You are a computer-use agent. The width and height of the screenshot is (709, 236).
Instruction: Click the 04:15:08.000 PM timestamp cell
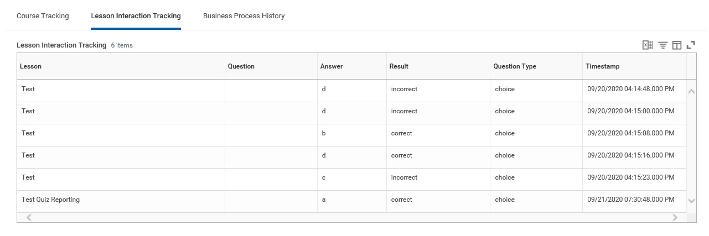tap(630, 133)
